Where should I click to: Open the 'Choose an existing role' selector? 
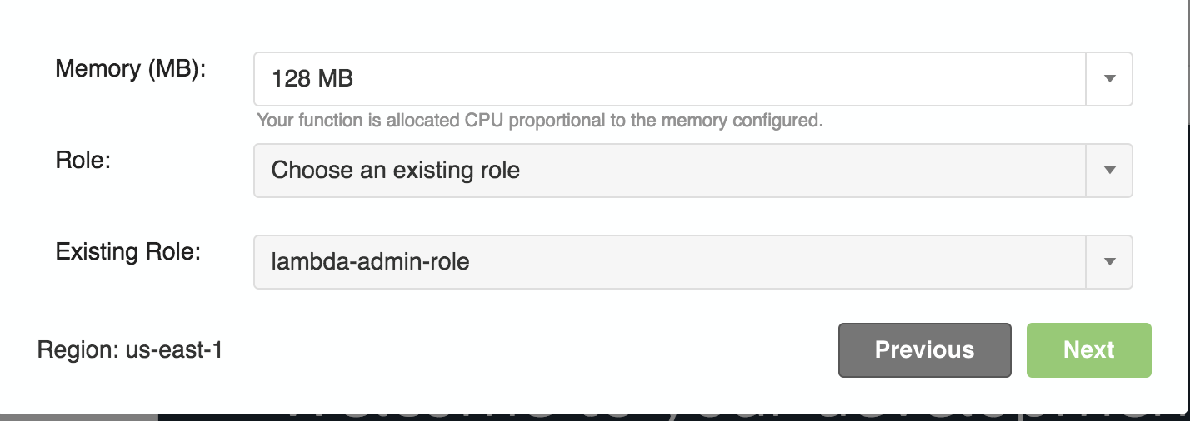(396, 171)
